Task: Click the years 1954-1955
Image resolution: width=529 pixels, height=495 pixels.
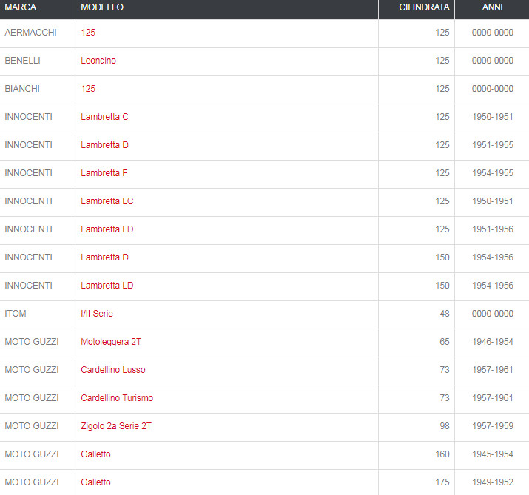Action: pyautogui.click(x=493, y=172)
